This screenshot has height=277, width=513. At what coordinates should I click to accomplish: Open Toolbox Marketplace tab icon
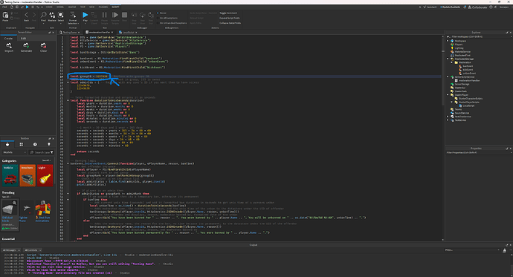7,144
